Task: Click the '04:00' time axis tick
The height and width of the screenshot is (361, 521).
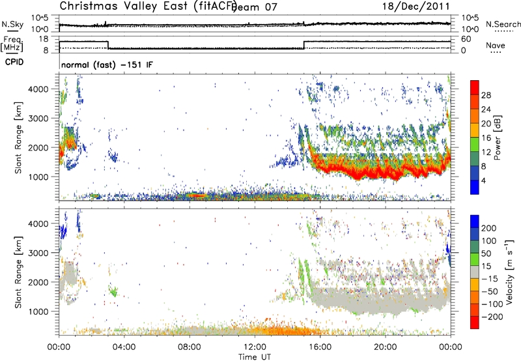Action: coord(124,347)
